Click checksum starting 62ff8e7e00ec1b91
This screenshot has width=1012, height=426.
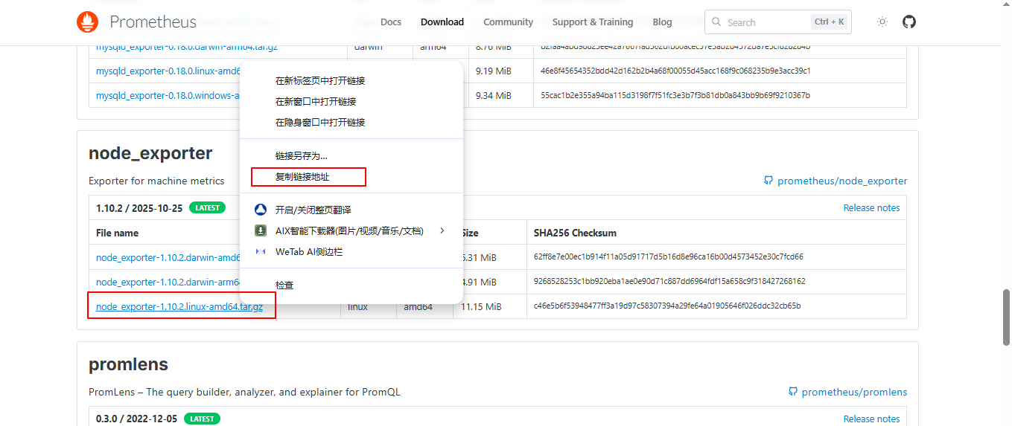(668, 257)
